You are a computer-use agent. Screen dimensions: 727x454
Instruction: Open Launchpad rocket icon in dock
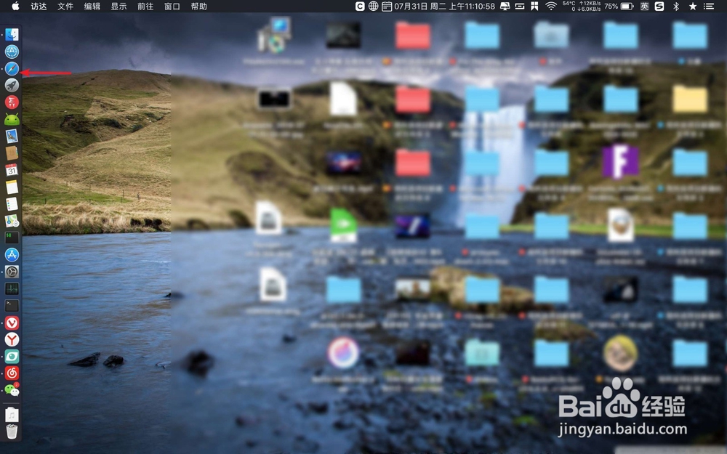coord(12,85)
